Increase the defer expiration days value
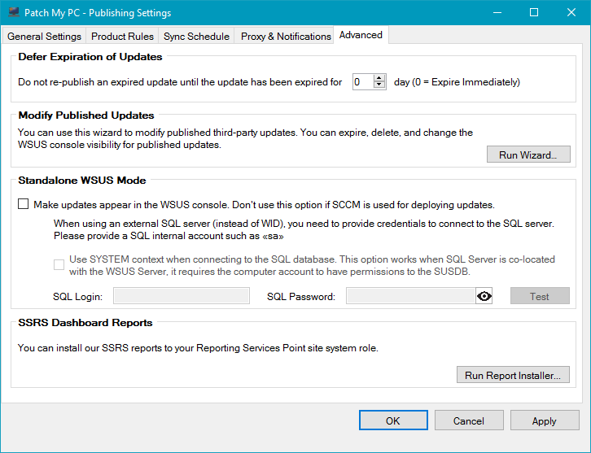 tap(379, 78)
